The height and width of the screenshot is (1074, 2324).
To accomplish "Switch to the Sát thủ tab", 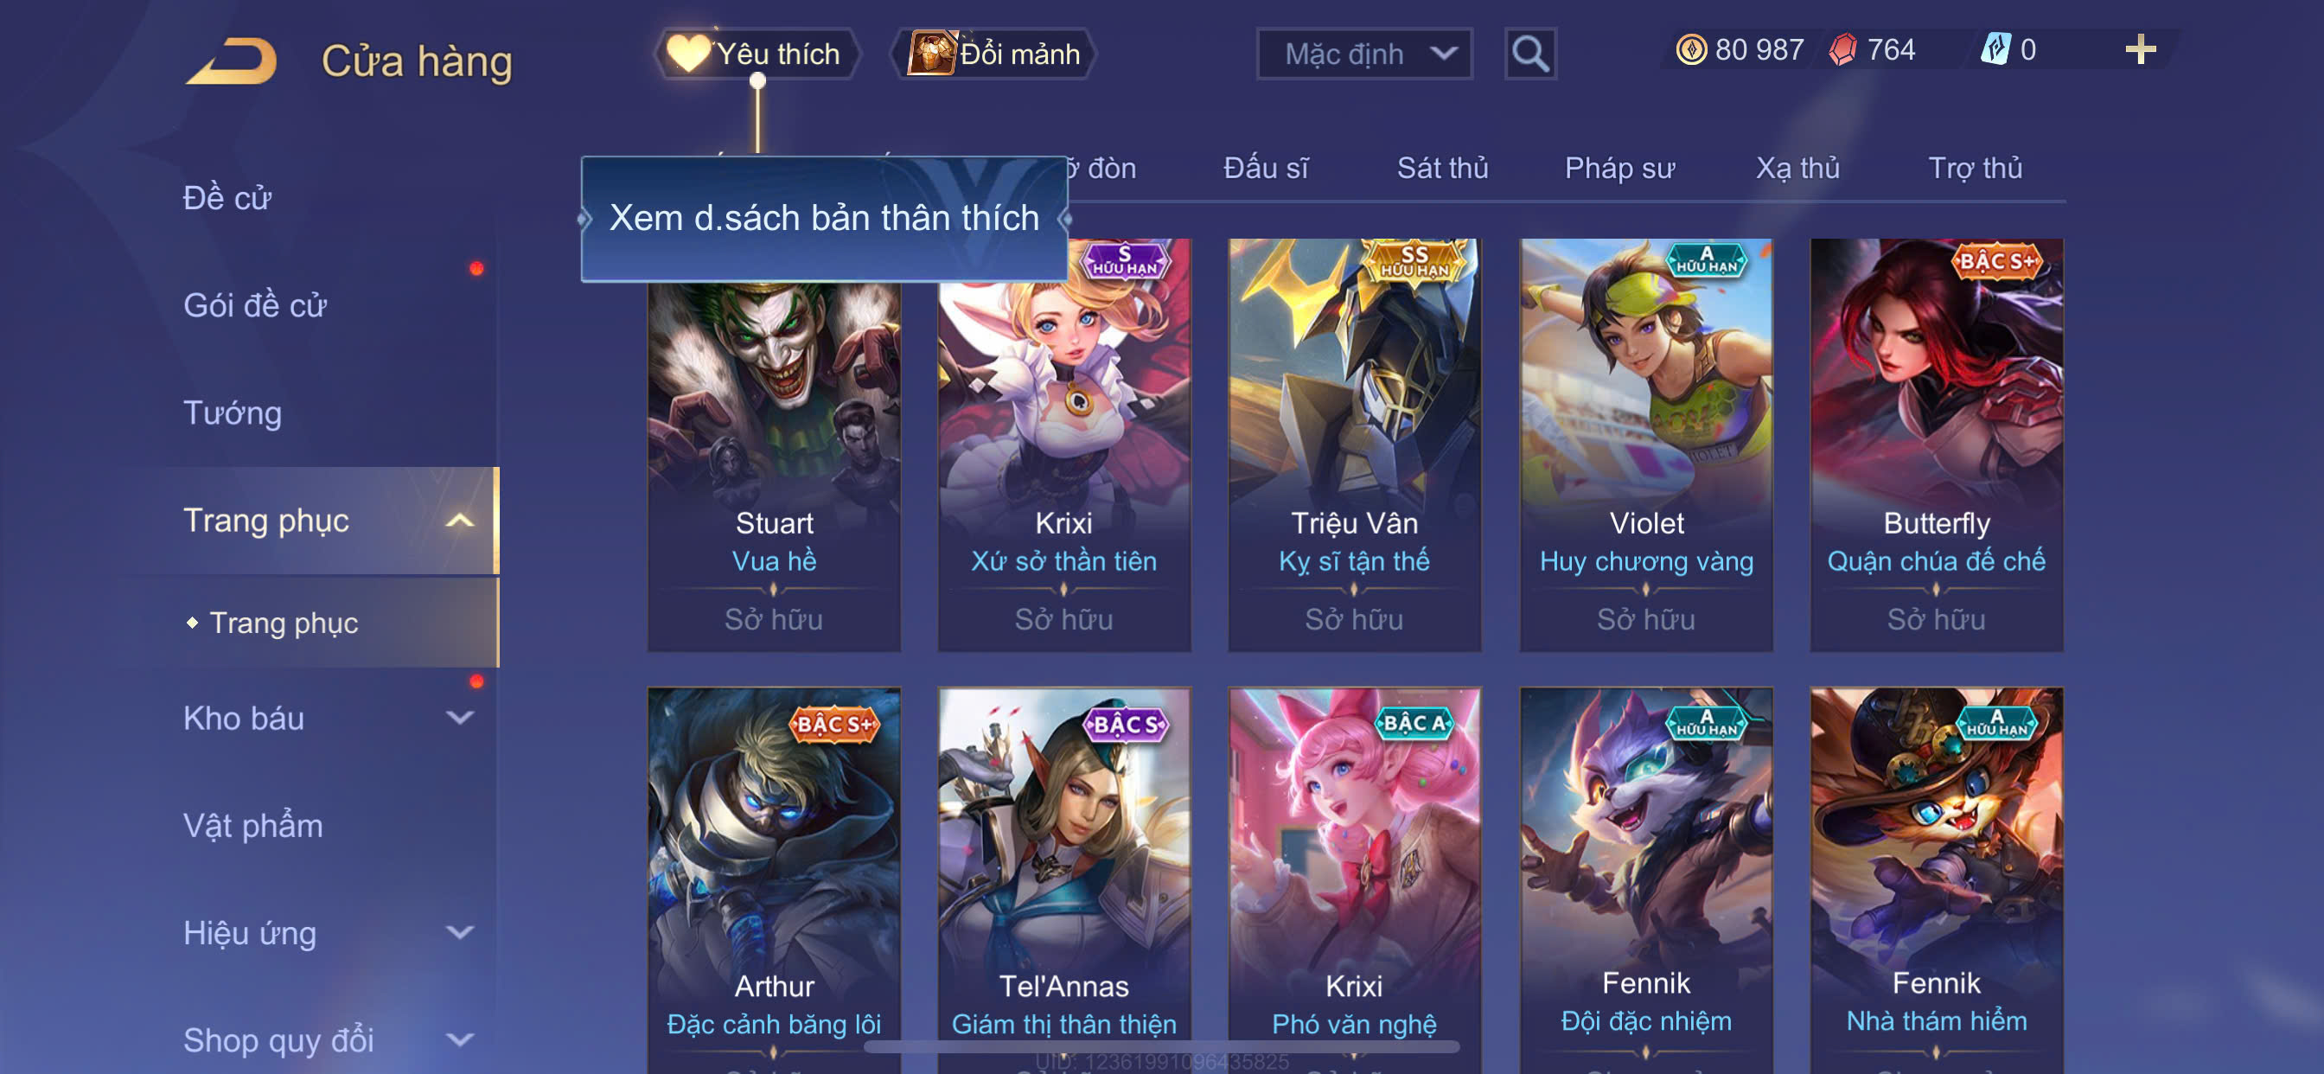I will [x=1441, y=168].
